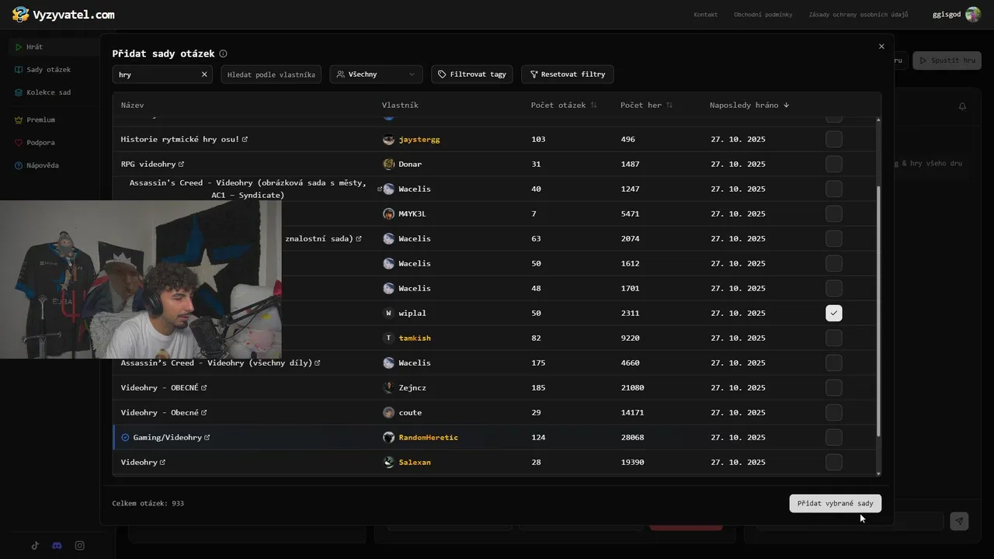Click the table's vertical scrollbar
Screen dimensions: 994x559
click(878, 311)
